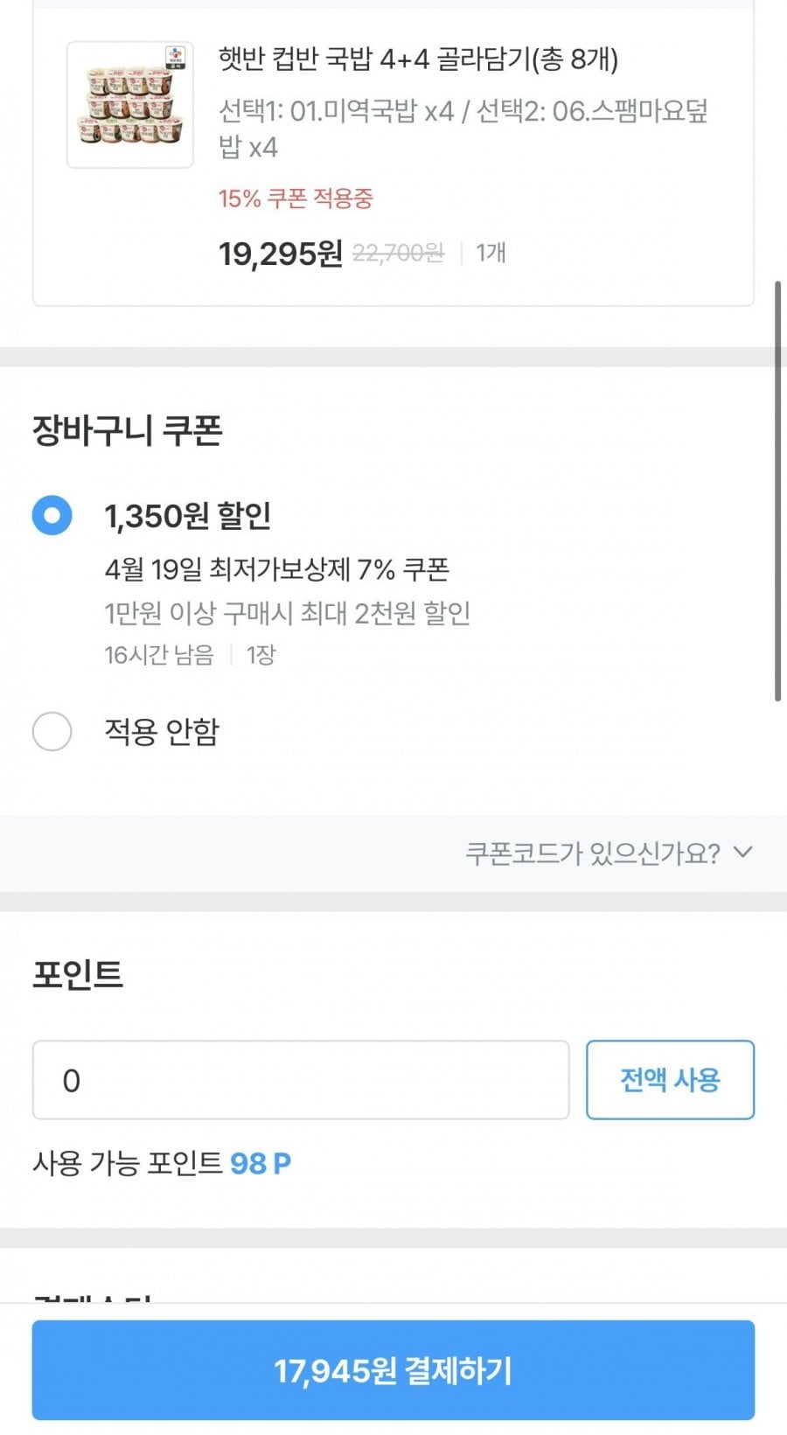The height and width of the screenshot is (1435, 787).
Task: Click the 선택1: 01.미역국밥 option text
Action: coord(336,112)
